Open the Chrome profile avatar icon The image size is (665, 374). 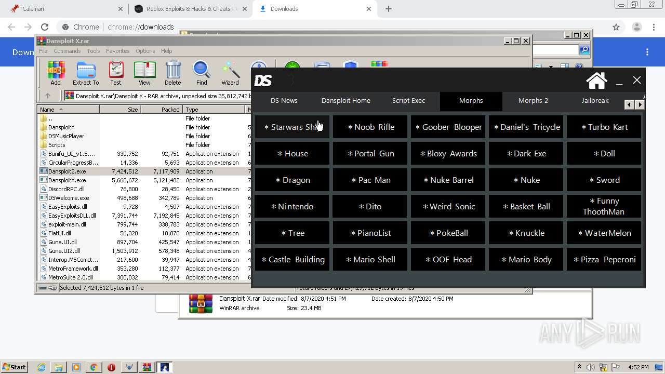click(x=636, y=27)
